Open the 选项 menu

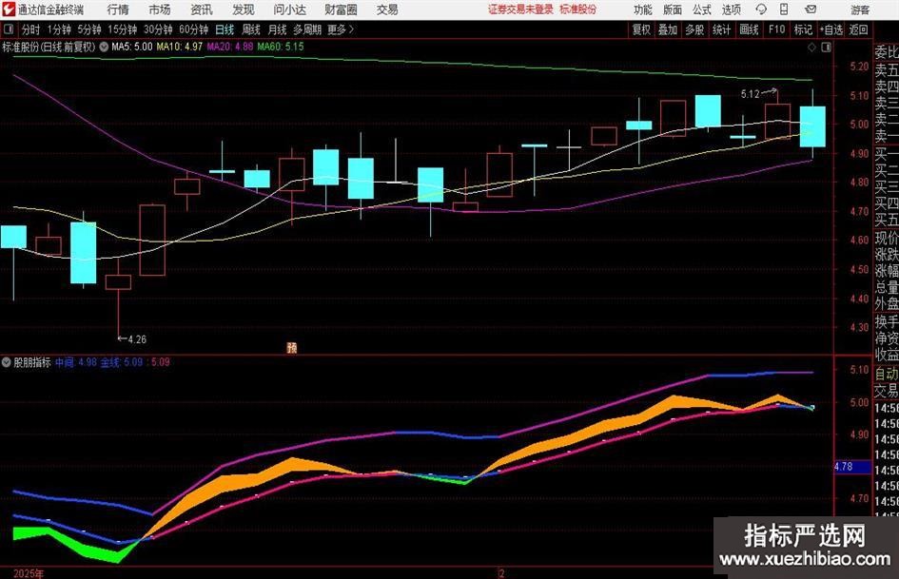pyautogui.click(x=731, y=10)
